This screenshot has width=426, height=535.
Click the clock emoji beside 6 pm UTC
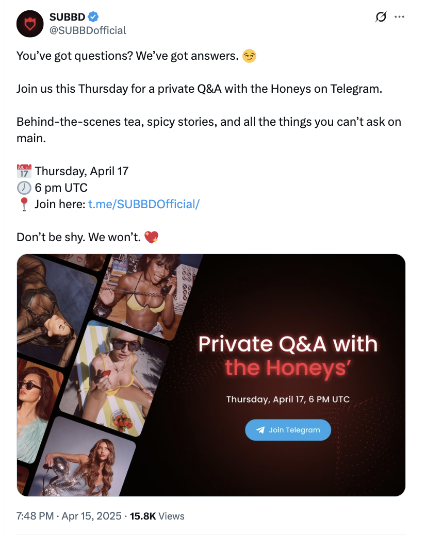(x=24, y=187)
